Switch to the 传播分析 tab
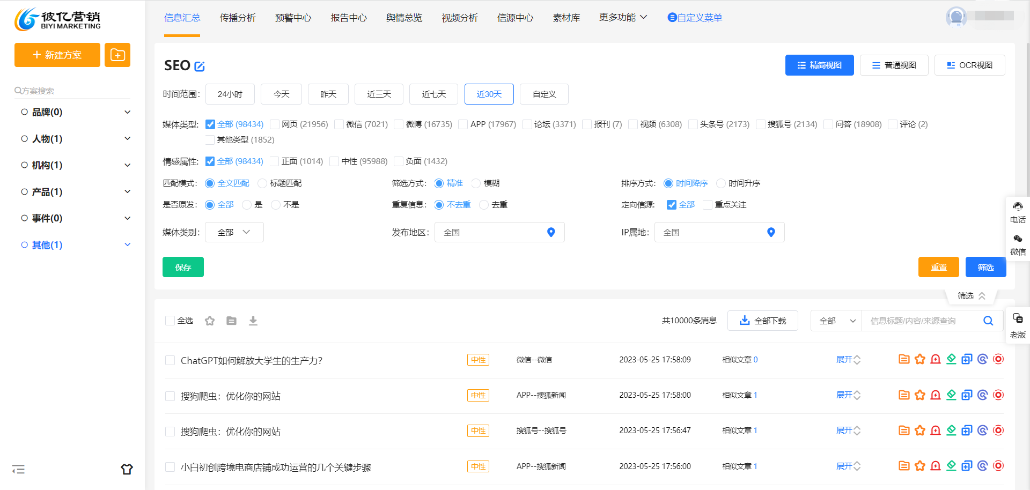This screenshot has width=1030, height=490. [x=238, y=18]
